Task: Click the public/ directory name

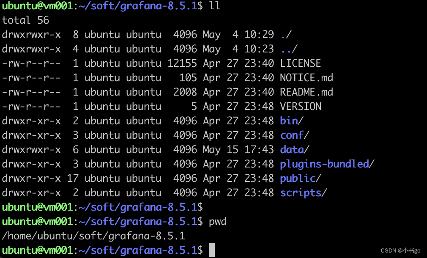Action: [300, 178]
